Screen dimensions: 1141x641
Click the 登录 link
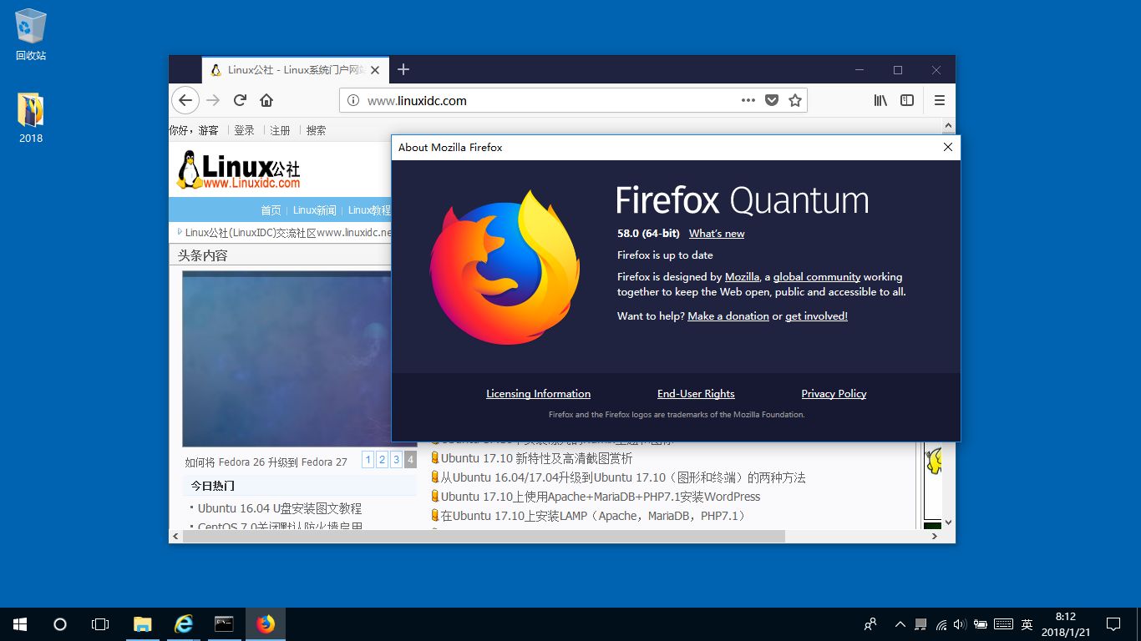244,130
